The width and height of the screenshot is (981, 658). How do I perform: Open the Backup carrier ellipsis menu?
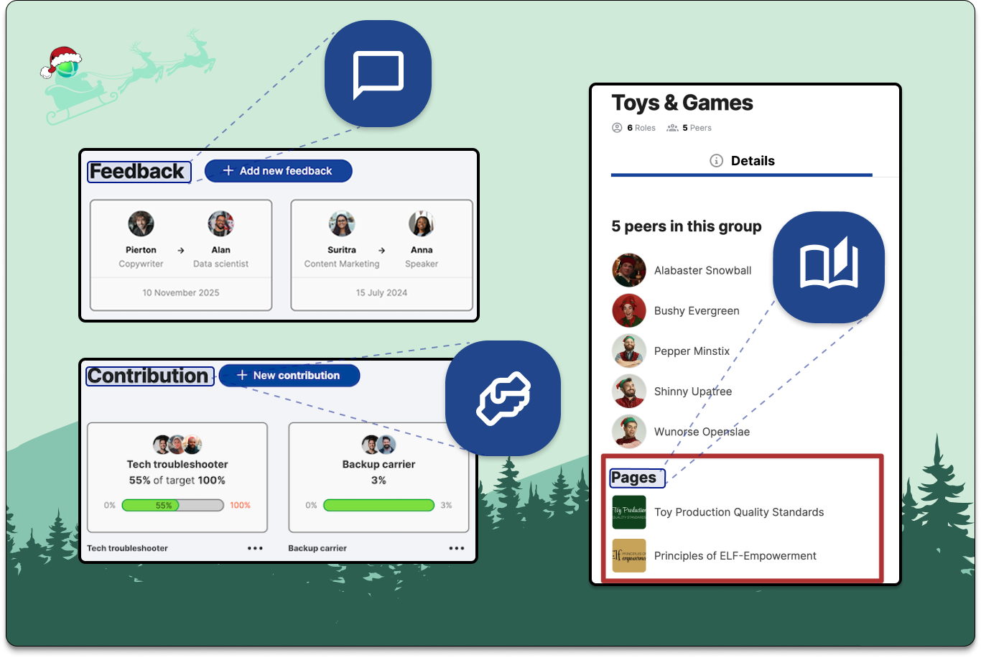pos(457,547)
